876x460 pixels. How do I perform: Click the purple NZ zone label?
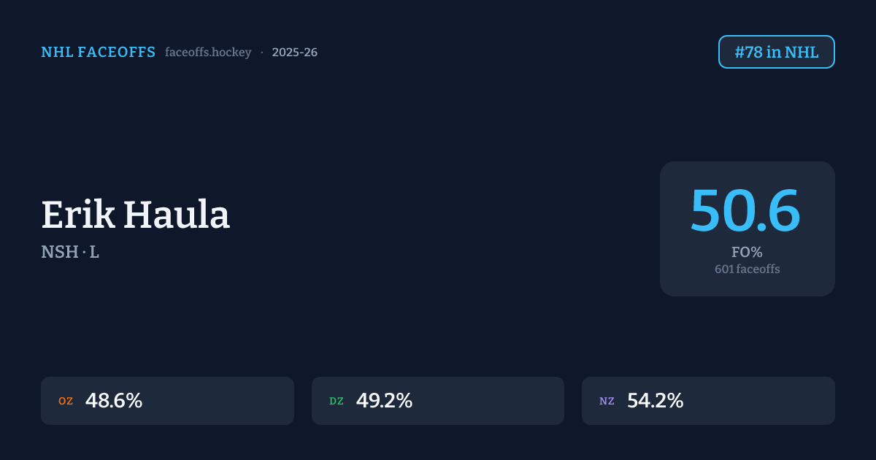coord(607,402)
